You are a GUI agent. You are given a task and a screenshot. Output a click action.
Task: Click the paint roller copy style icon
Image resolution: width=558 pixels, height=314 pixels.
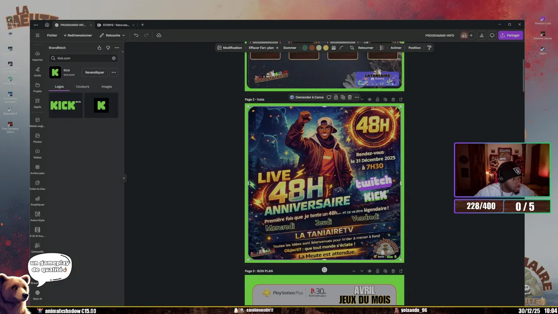point(429,48)
